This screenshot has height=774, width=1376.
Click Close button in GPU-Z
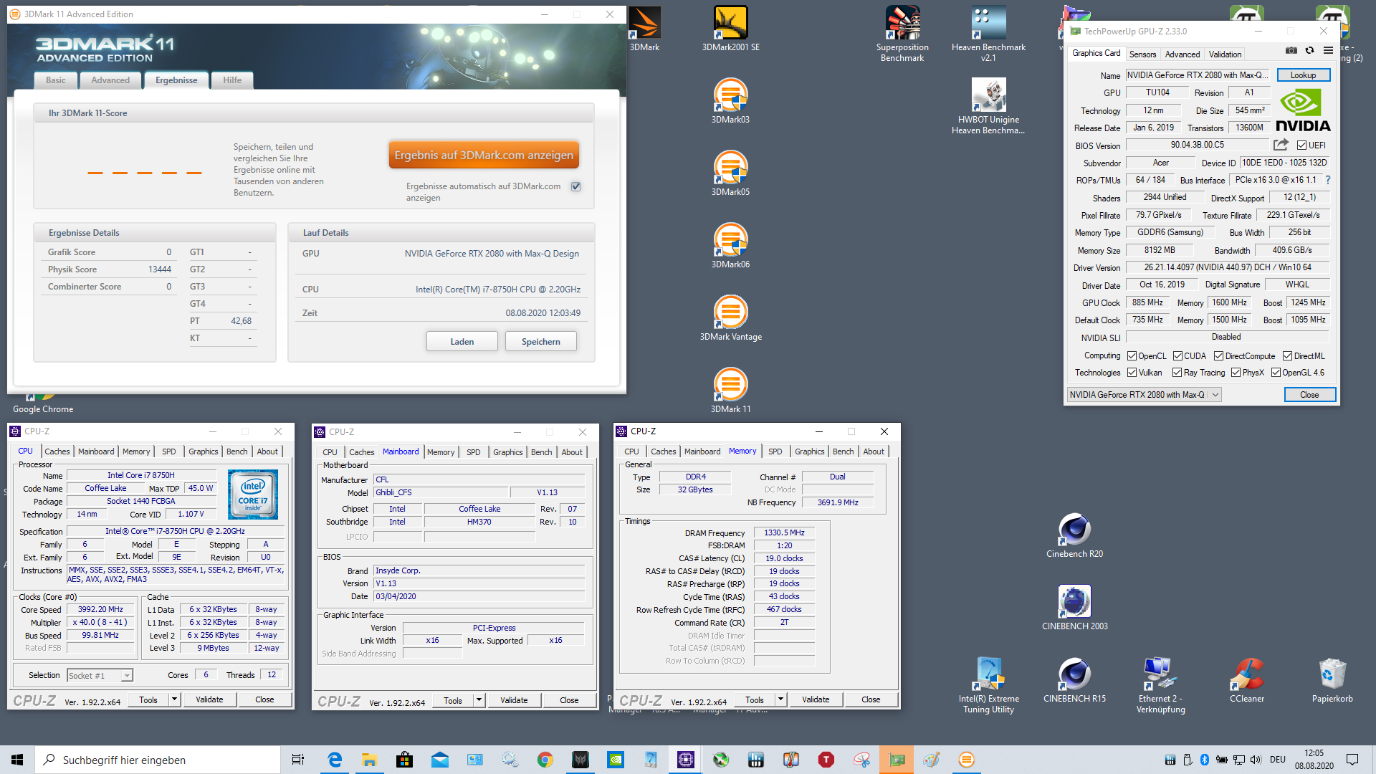click(x=1309, y=395)
